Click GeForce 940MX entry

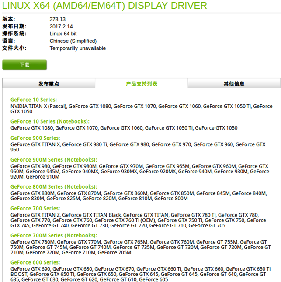[x=80, y=172]
